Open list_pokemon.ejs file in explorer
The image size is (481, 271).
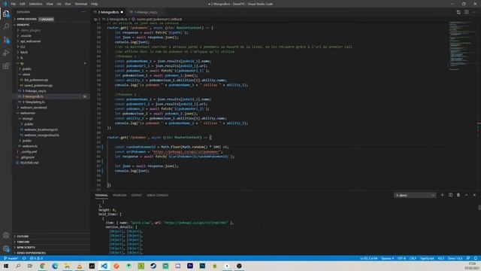(36, 80)
